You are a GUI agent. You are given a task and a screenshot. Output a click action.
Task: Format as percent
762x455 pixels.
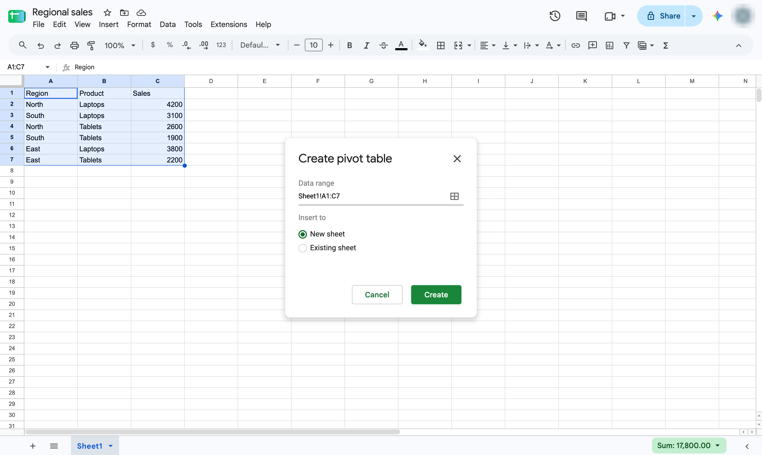click(170, 45)
